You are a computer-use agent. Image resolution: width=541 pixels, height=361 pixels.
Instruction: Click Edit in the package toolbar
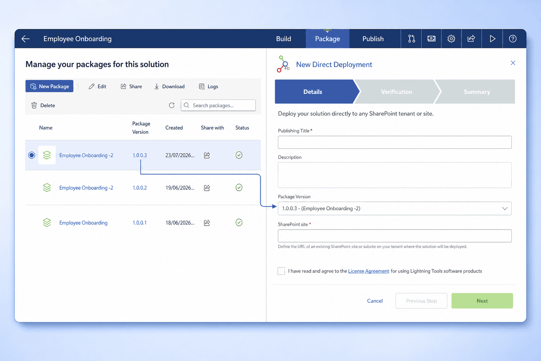click(98, 86)
